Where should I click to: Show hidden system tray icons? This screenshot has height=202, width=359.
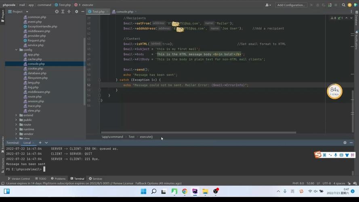click(x=278, y=191)
